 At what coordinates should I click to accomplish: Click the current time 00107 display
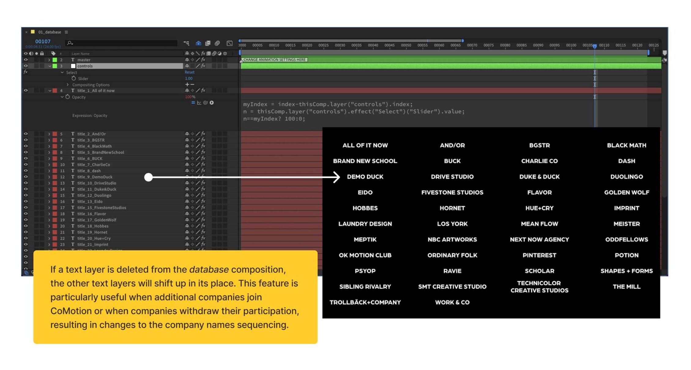click(x=43, y=41)
